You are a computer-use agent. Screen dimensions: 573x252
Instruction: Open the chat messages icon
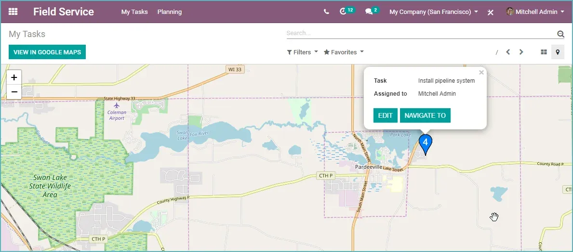coord(372,11)
